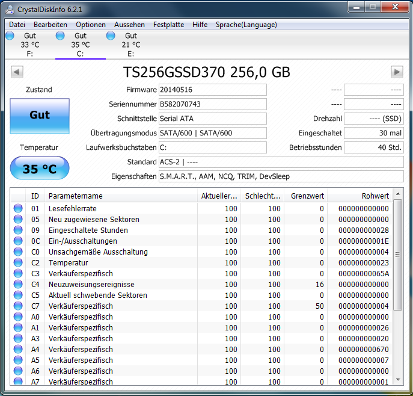
Task: Click the Grenzwert column header
Action: [305, 196]
